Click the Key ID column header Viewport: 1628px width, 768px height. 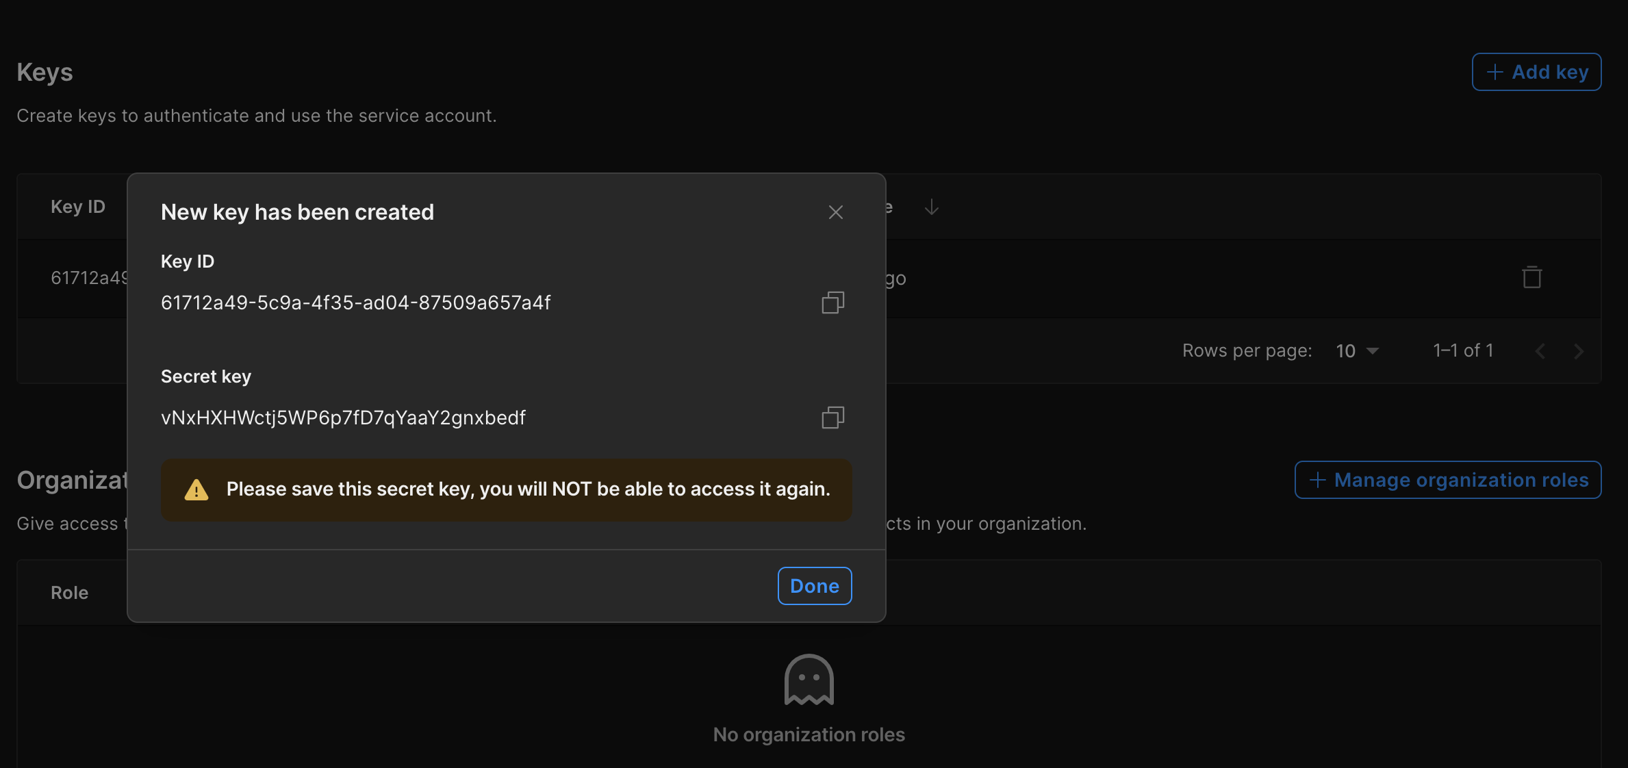coord(78,207)
